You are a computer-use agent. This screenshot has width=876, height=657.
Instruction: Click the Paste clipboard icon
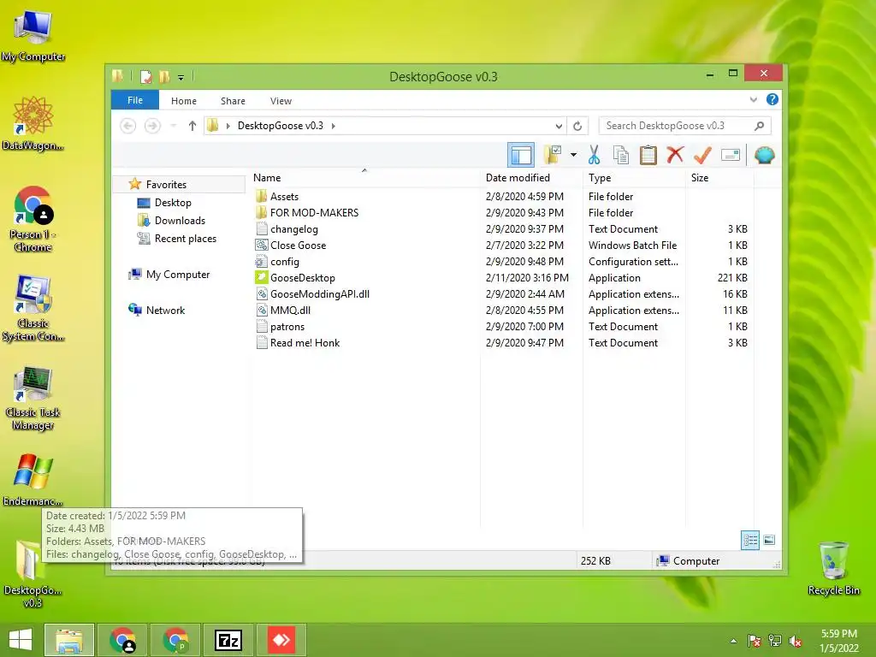[648, 155]
